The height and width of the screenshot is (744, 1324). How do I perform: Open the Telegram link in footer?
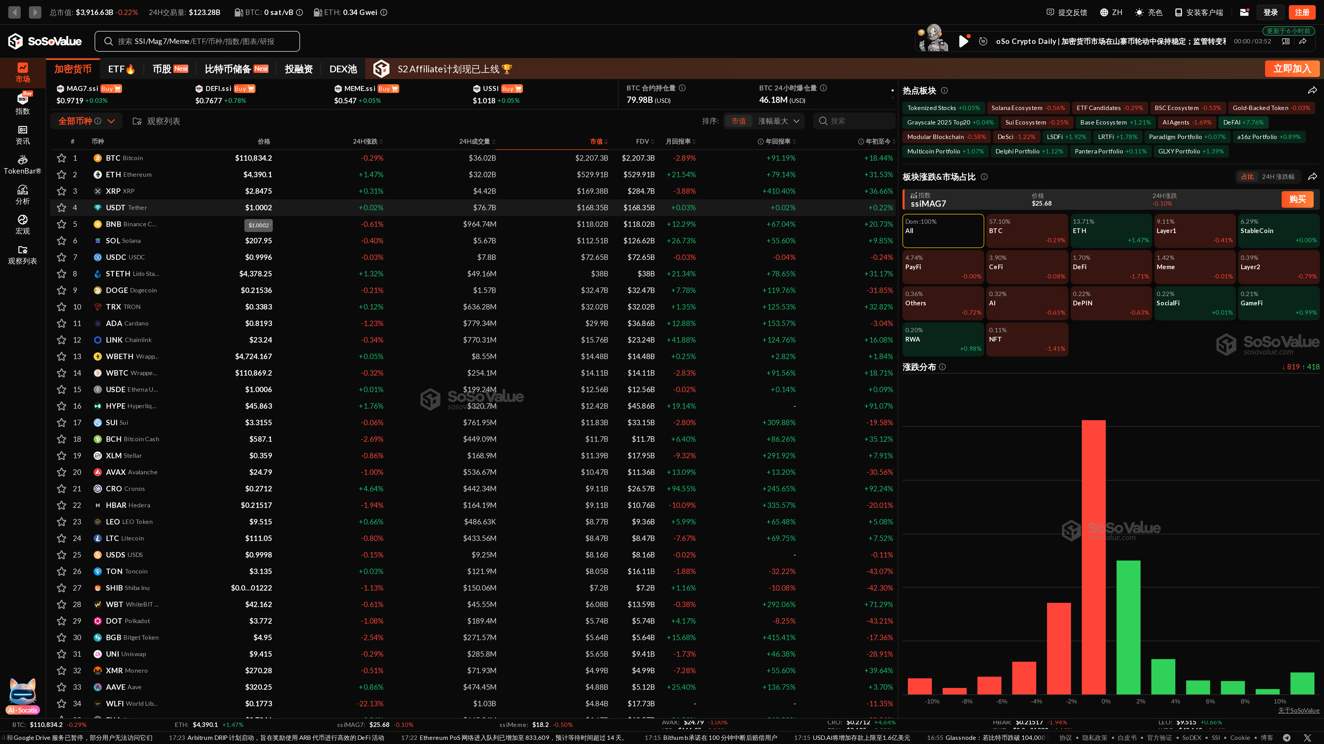1287,737
